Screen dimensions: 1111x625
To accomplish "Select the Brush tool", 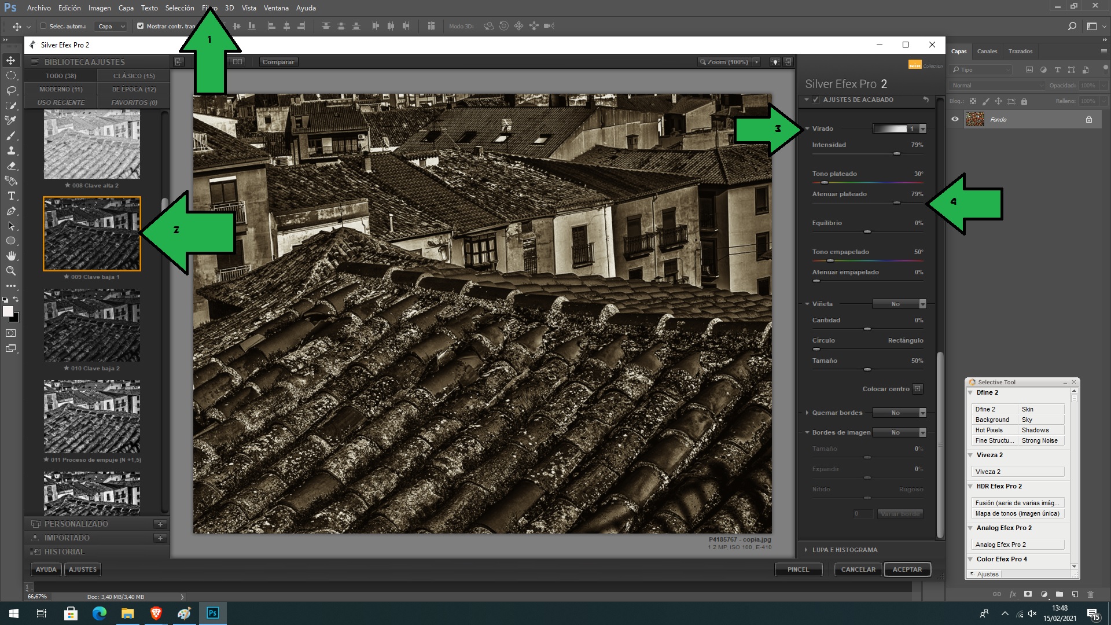I will [x=11, y=136].
